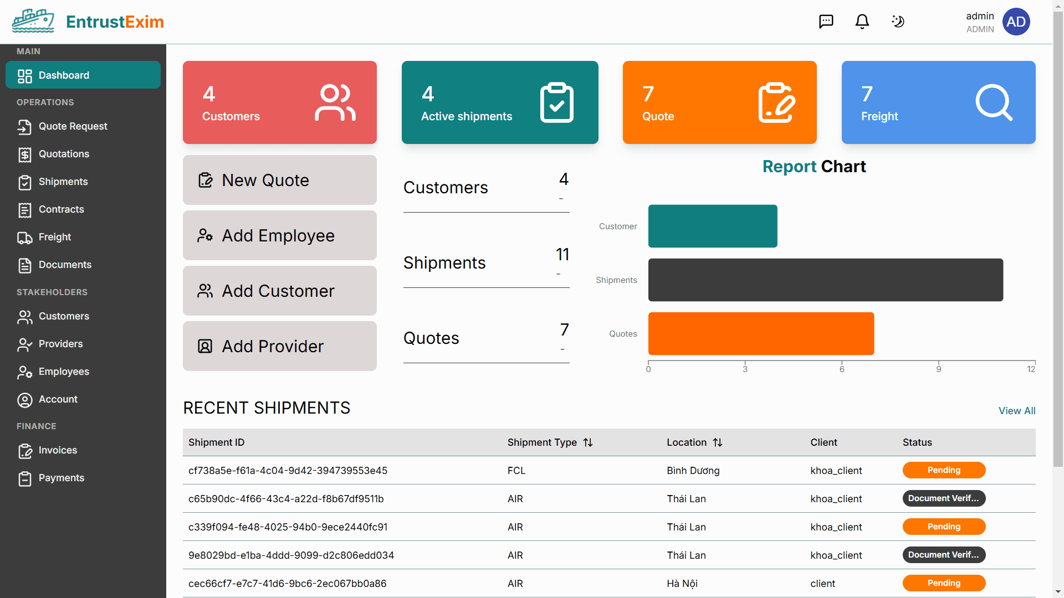Click Pending badge for Hà Nội shipment
The width and height of the screenshot is (1064, 598).
(944, 583)
